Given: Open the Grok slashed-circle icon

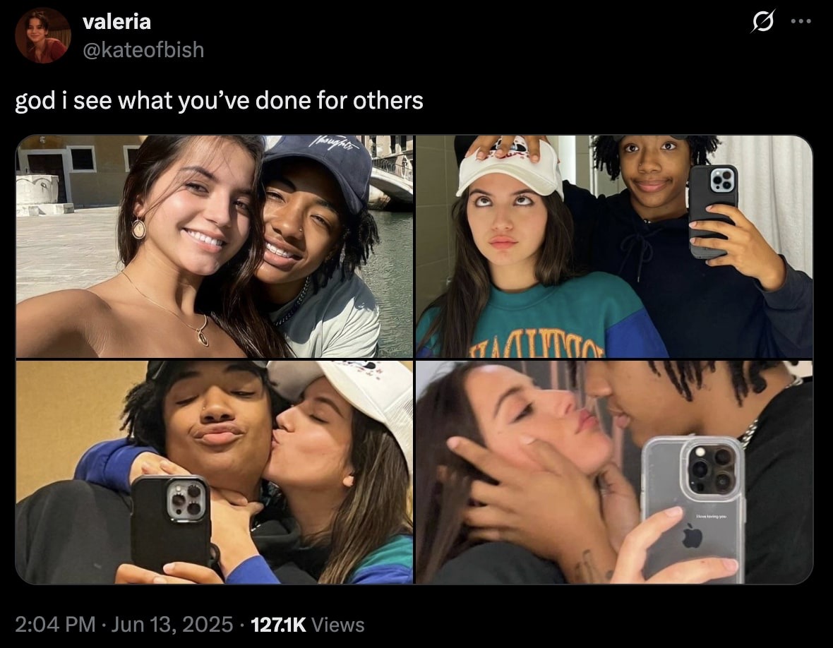Looking at the screenshot, I should (763, 21).
